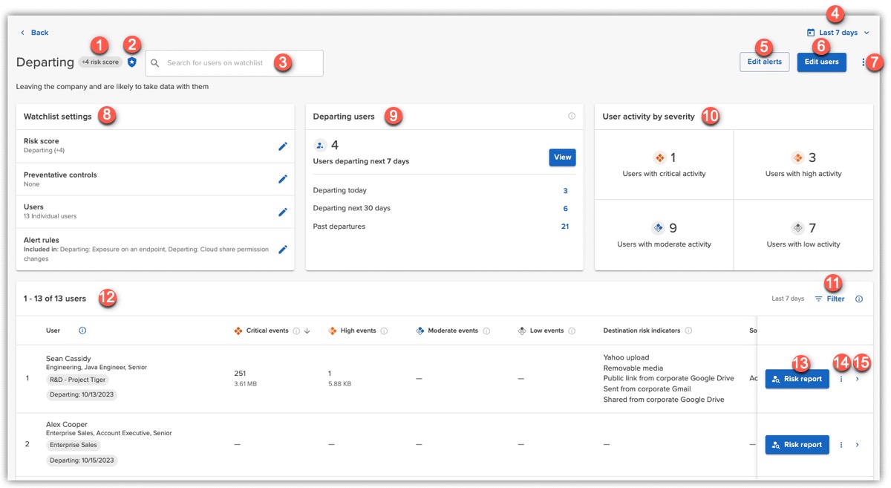This screenshot has width=891, height=488.
Task: Click the watchlist user search field
Action: (x=234, y=63)
